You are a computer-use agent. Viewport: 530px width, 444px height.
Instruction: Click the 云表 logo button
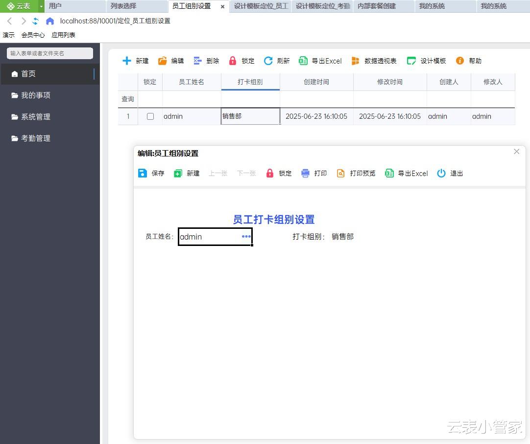click(19, 6)
